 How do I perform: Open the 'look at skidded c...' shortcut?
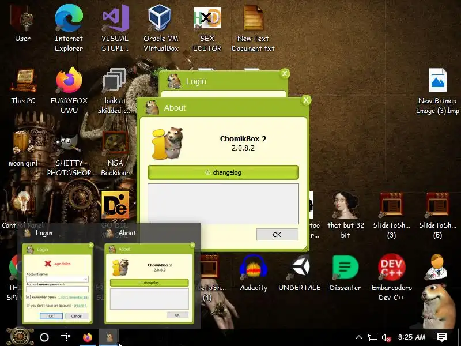[115, 91]
